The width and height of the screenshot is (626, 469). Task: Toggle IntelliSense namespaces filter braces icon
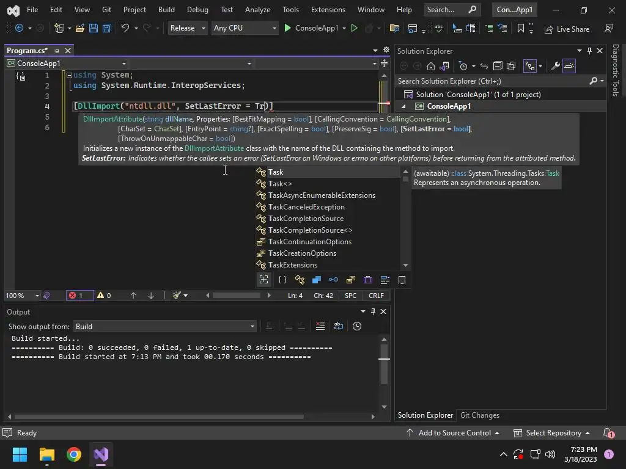click(282, 280)
